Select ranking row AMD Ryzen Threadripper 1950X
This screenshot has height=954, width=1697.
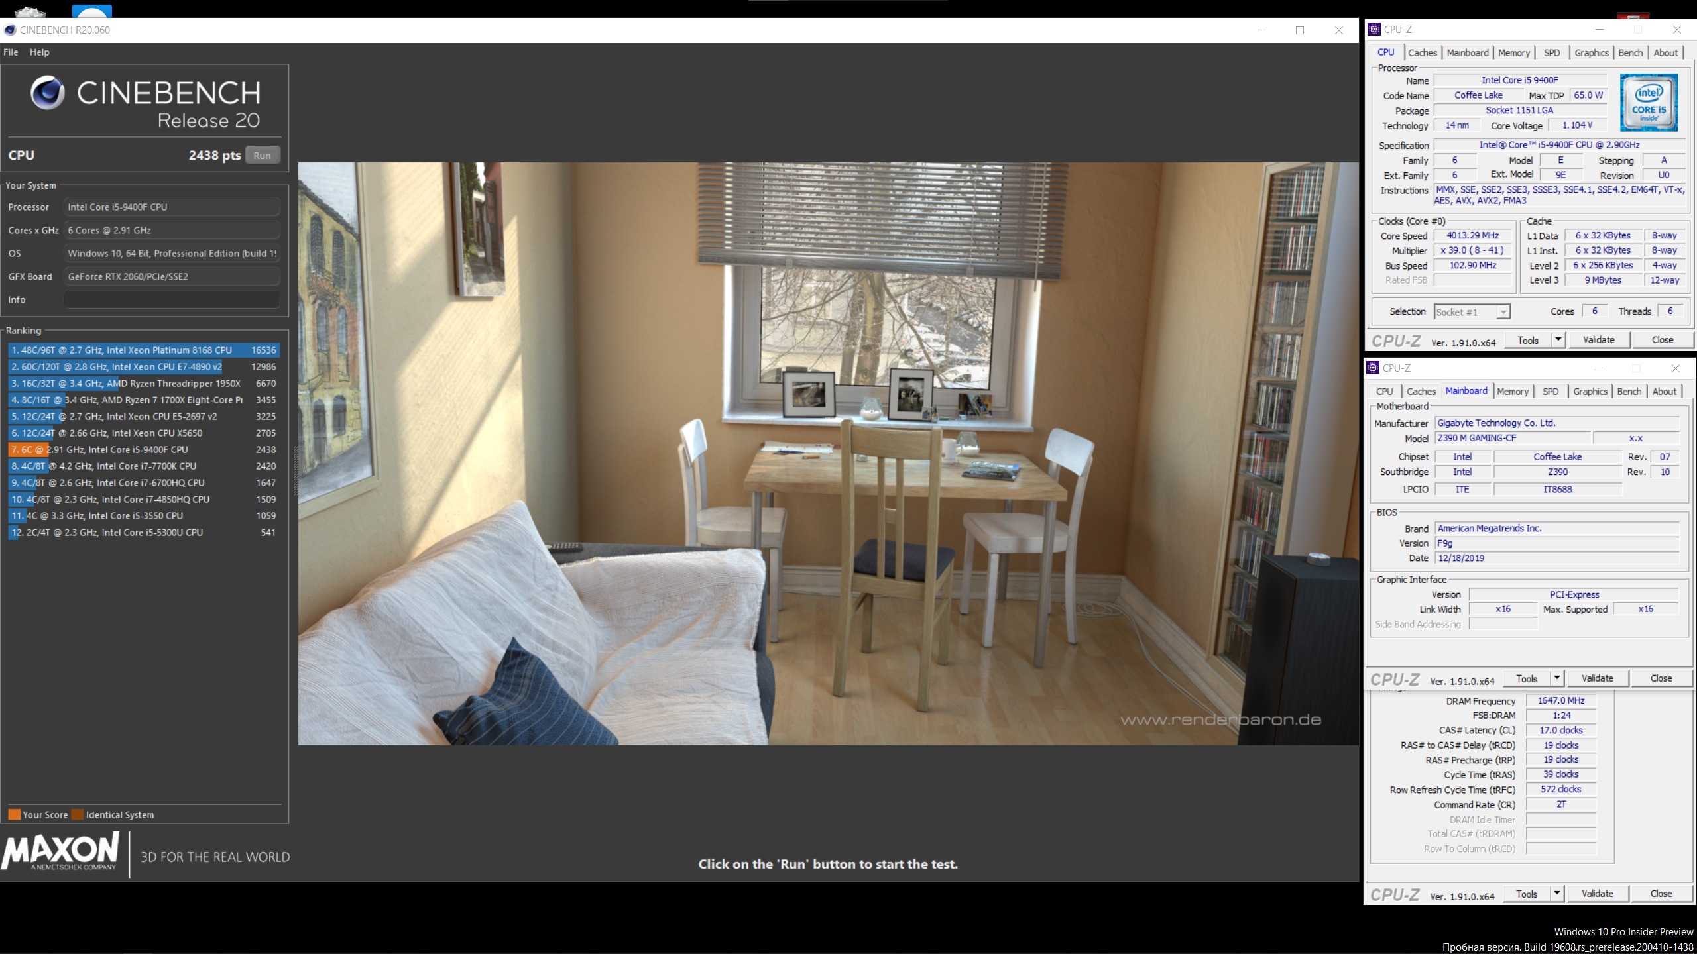pyautogui.click(x=144, y=383)
